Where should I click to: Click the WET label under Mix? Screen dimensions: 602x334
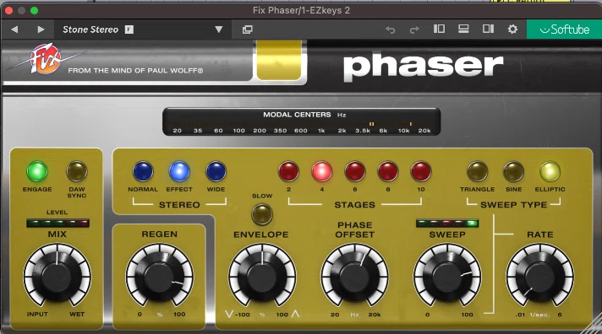(x=77, y=314)
